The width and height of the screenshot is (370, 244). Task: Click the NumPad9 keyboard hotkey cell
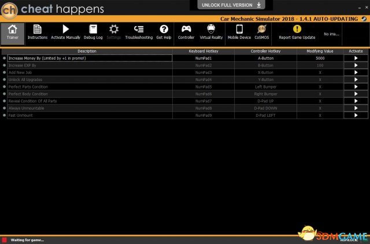click(x=203, y=116)
